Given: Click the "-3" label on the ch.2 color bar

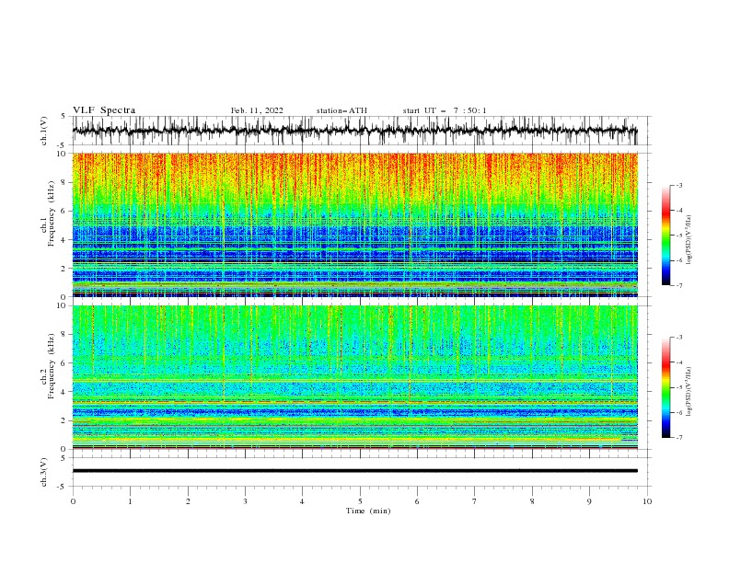Looking at the screenshot, I should point(678,338).
